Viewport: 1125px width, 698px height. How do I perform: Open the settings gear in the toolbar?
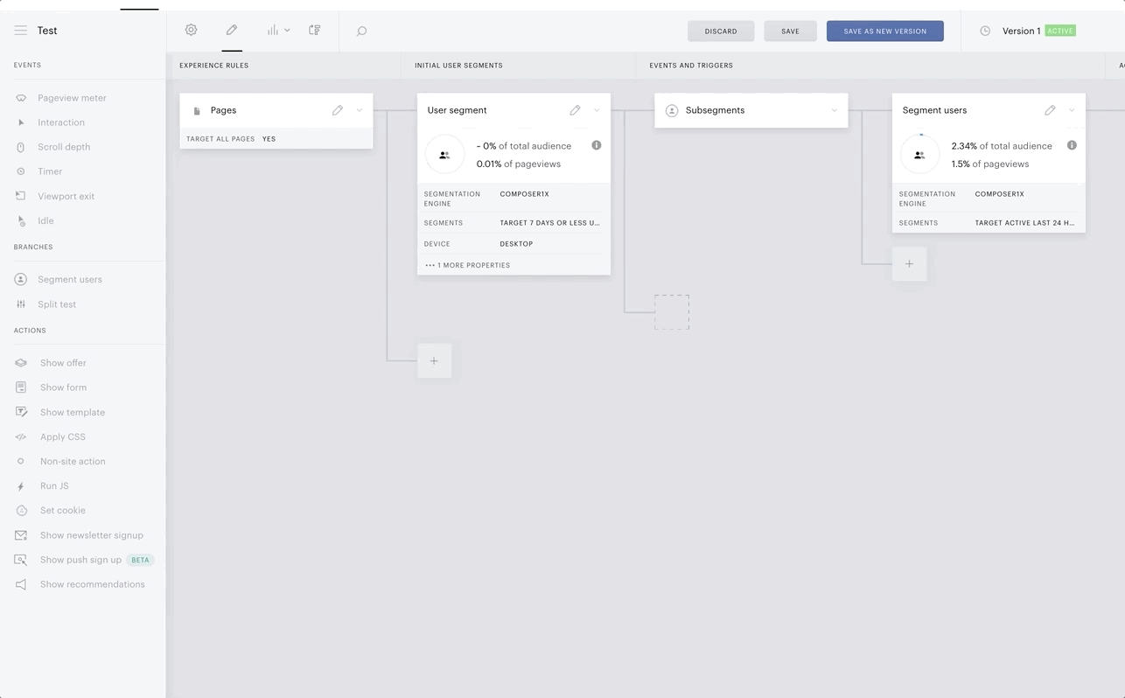coord(191,30)
